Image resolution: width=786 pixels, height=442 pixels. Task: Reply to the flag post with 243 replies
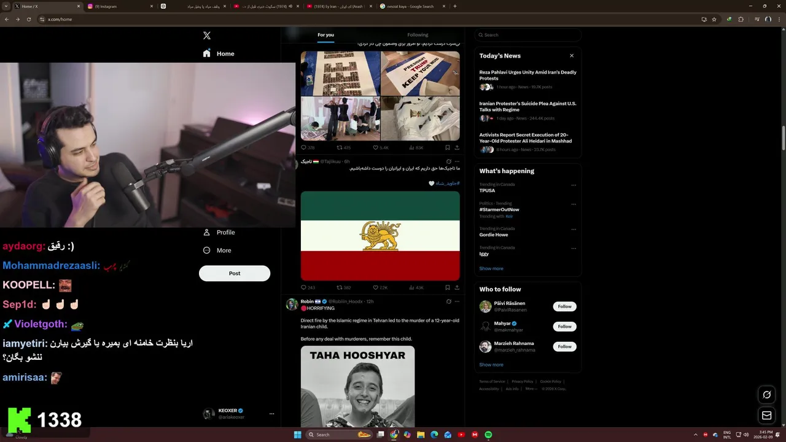tap(308, 287)
